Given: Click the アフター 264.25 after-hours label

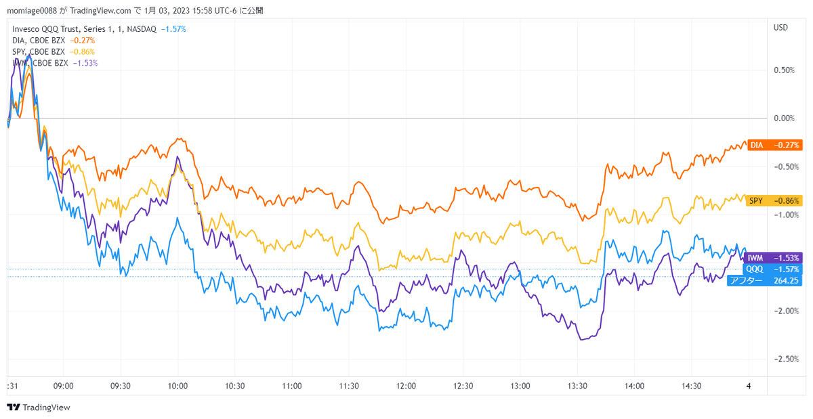Looking at the screenshot, I should tap(764, 280).
